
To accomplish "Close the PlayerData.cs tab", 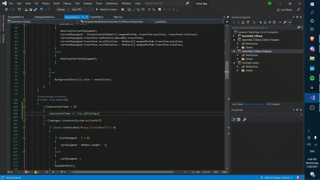I will (x=86, y=17).
